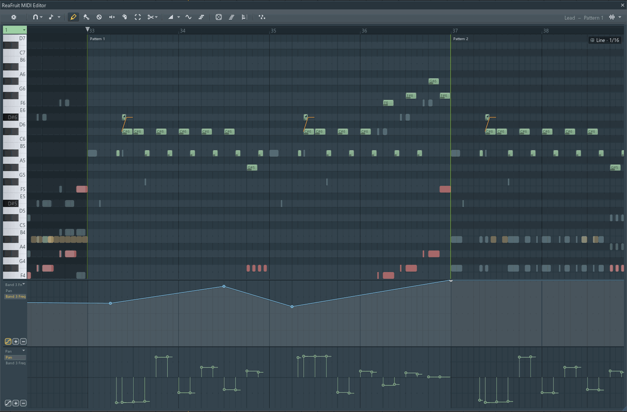Viewport: 627px width, 412px height.
Task: Remove lane with lower minus button
Action: click(x=23, y=403)
